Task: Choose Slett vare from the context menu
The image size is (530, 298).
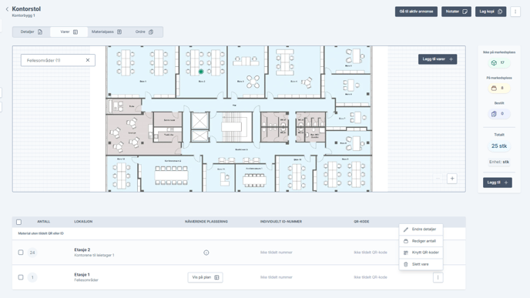Action: coord(421,264)
